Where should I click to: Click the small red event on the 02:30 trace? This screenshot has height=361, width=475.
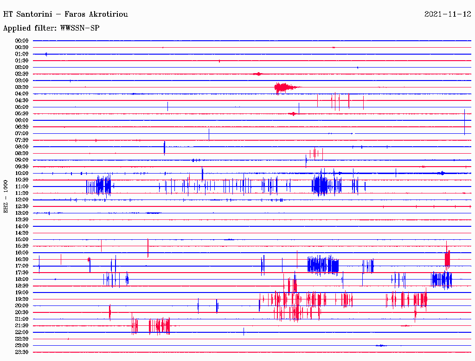point(258,74)
